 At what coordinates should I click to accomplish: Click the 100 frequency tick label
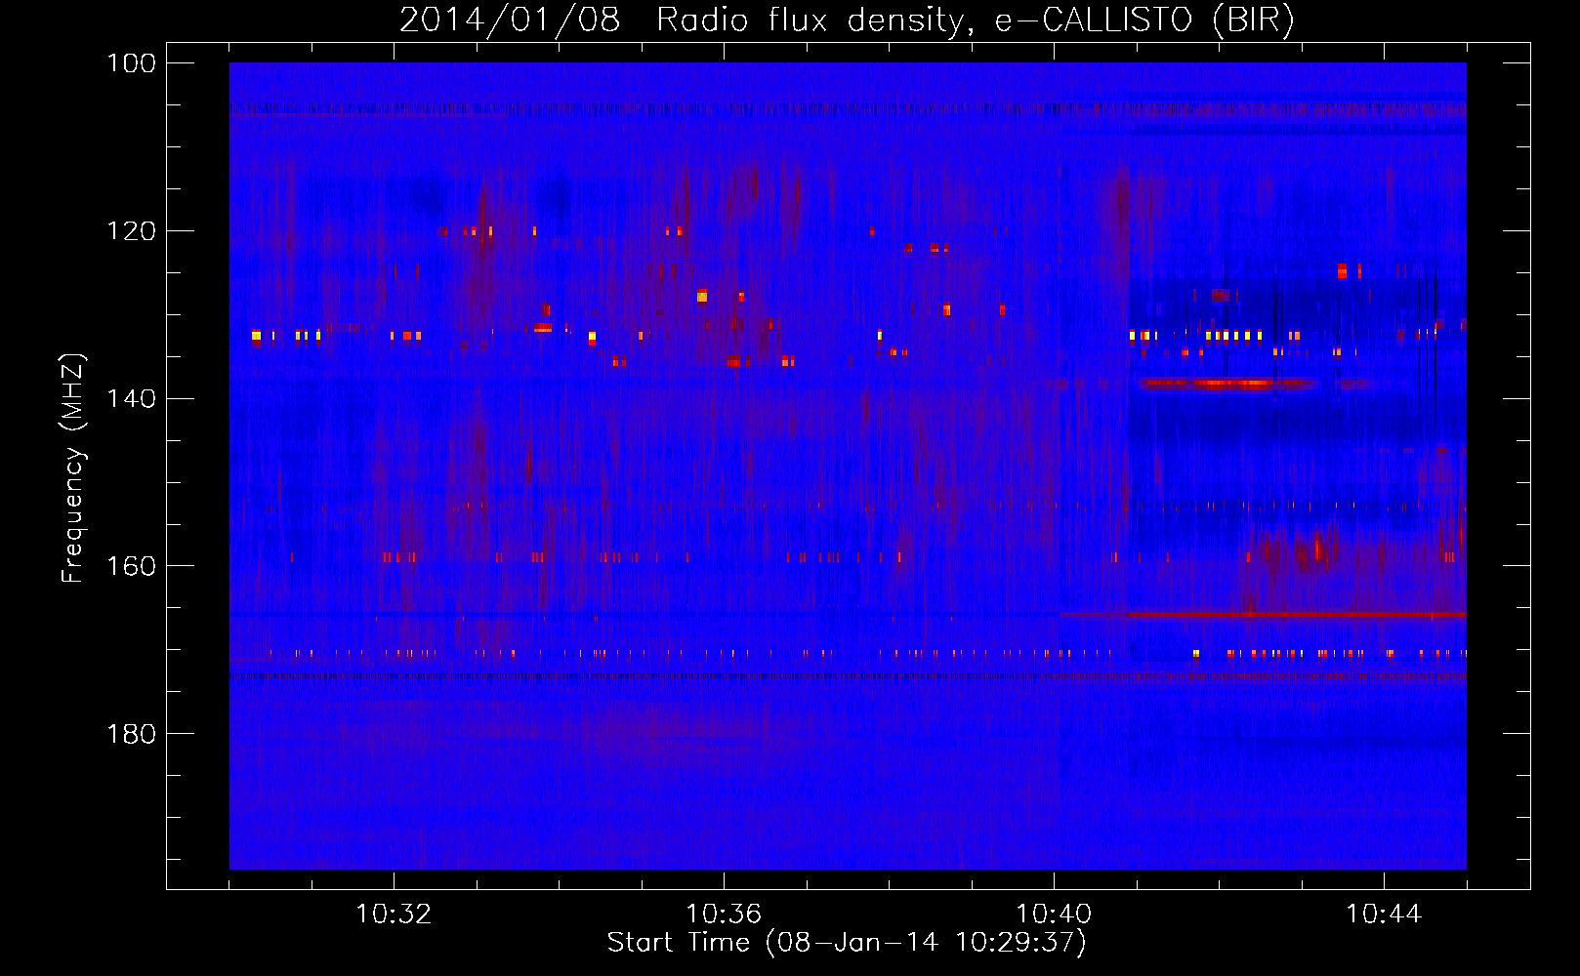click(131, 63)
